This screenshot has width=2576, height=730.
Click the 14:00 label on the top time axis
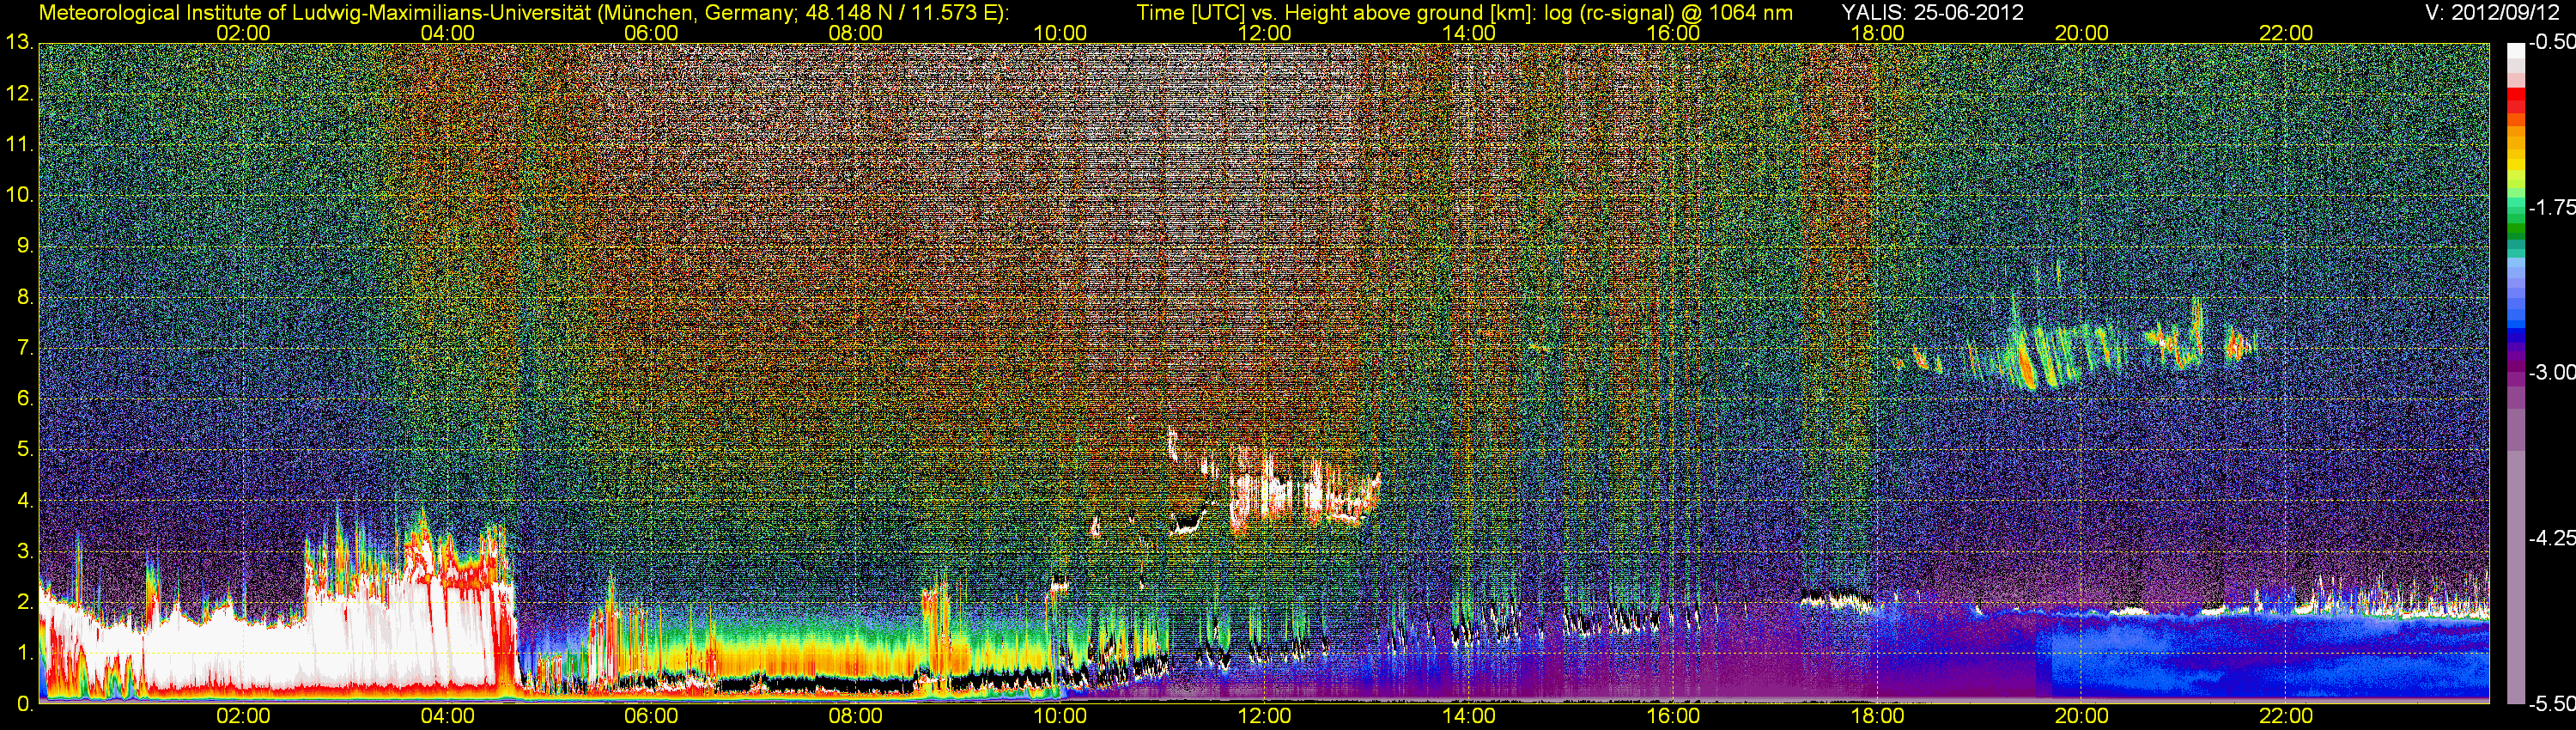1469,33
